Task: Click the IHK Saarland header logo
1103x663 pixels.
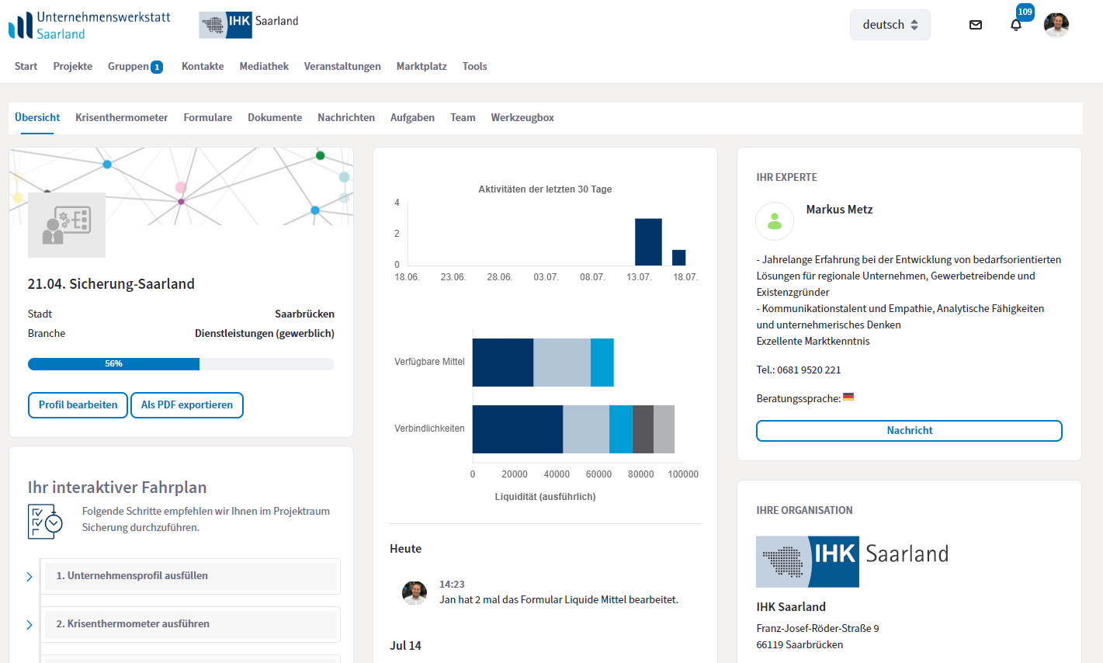Action: (x=248, y=25)
